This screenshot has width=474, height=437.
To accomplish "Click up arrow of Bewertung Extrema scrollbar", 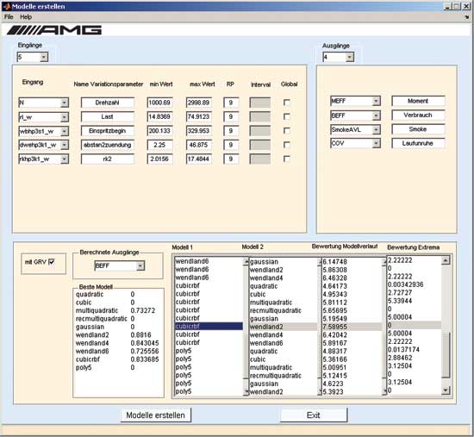I will (x=446, y=260).
